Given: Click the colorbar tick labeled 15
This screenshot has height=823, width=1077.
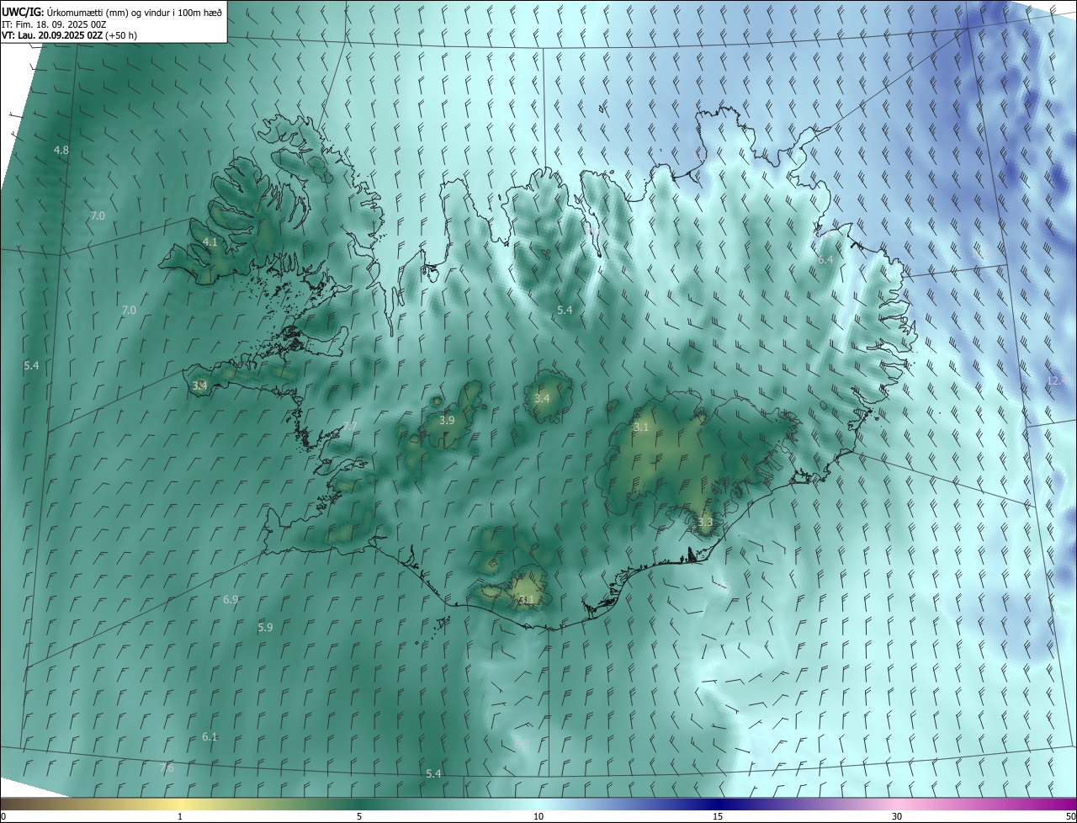Looking at the screenshot, I should click(718, 816).
